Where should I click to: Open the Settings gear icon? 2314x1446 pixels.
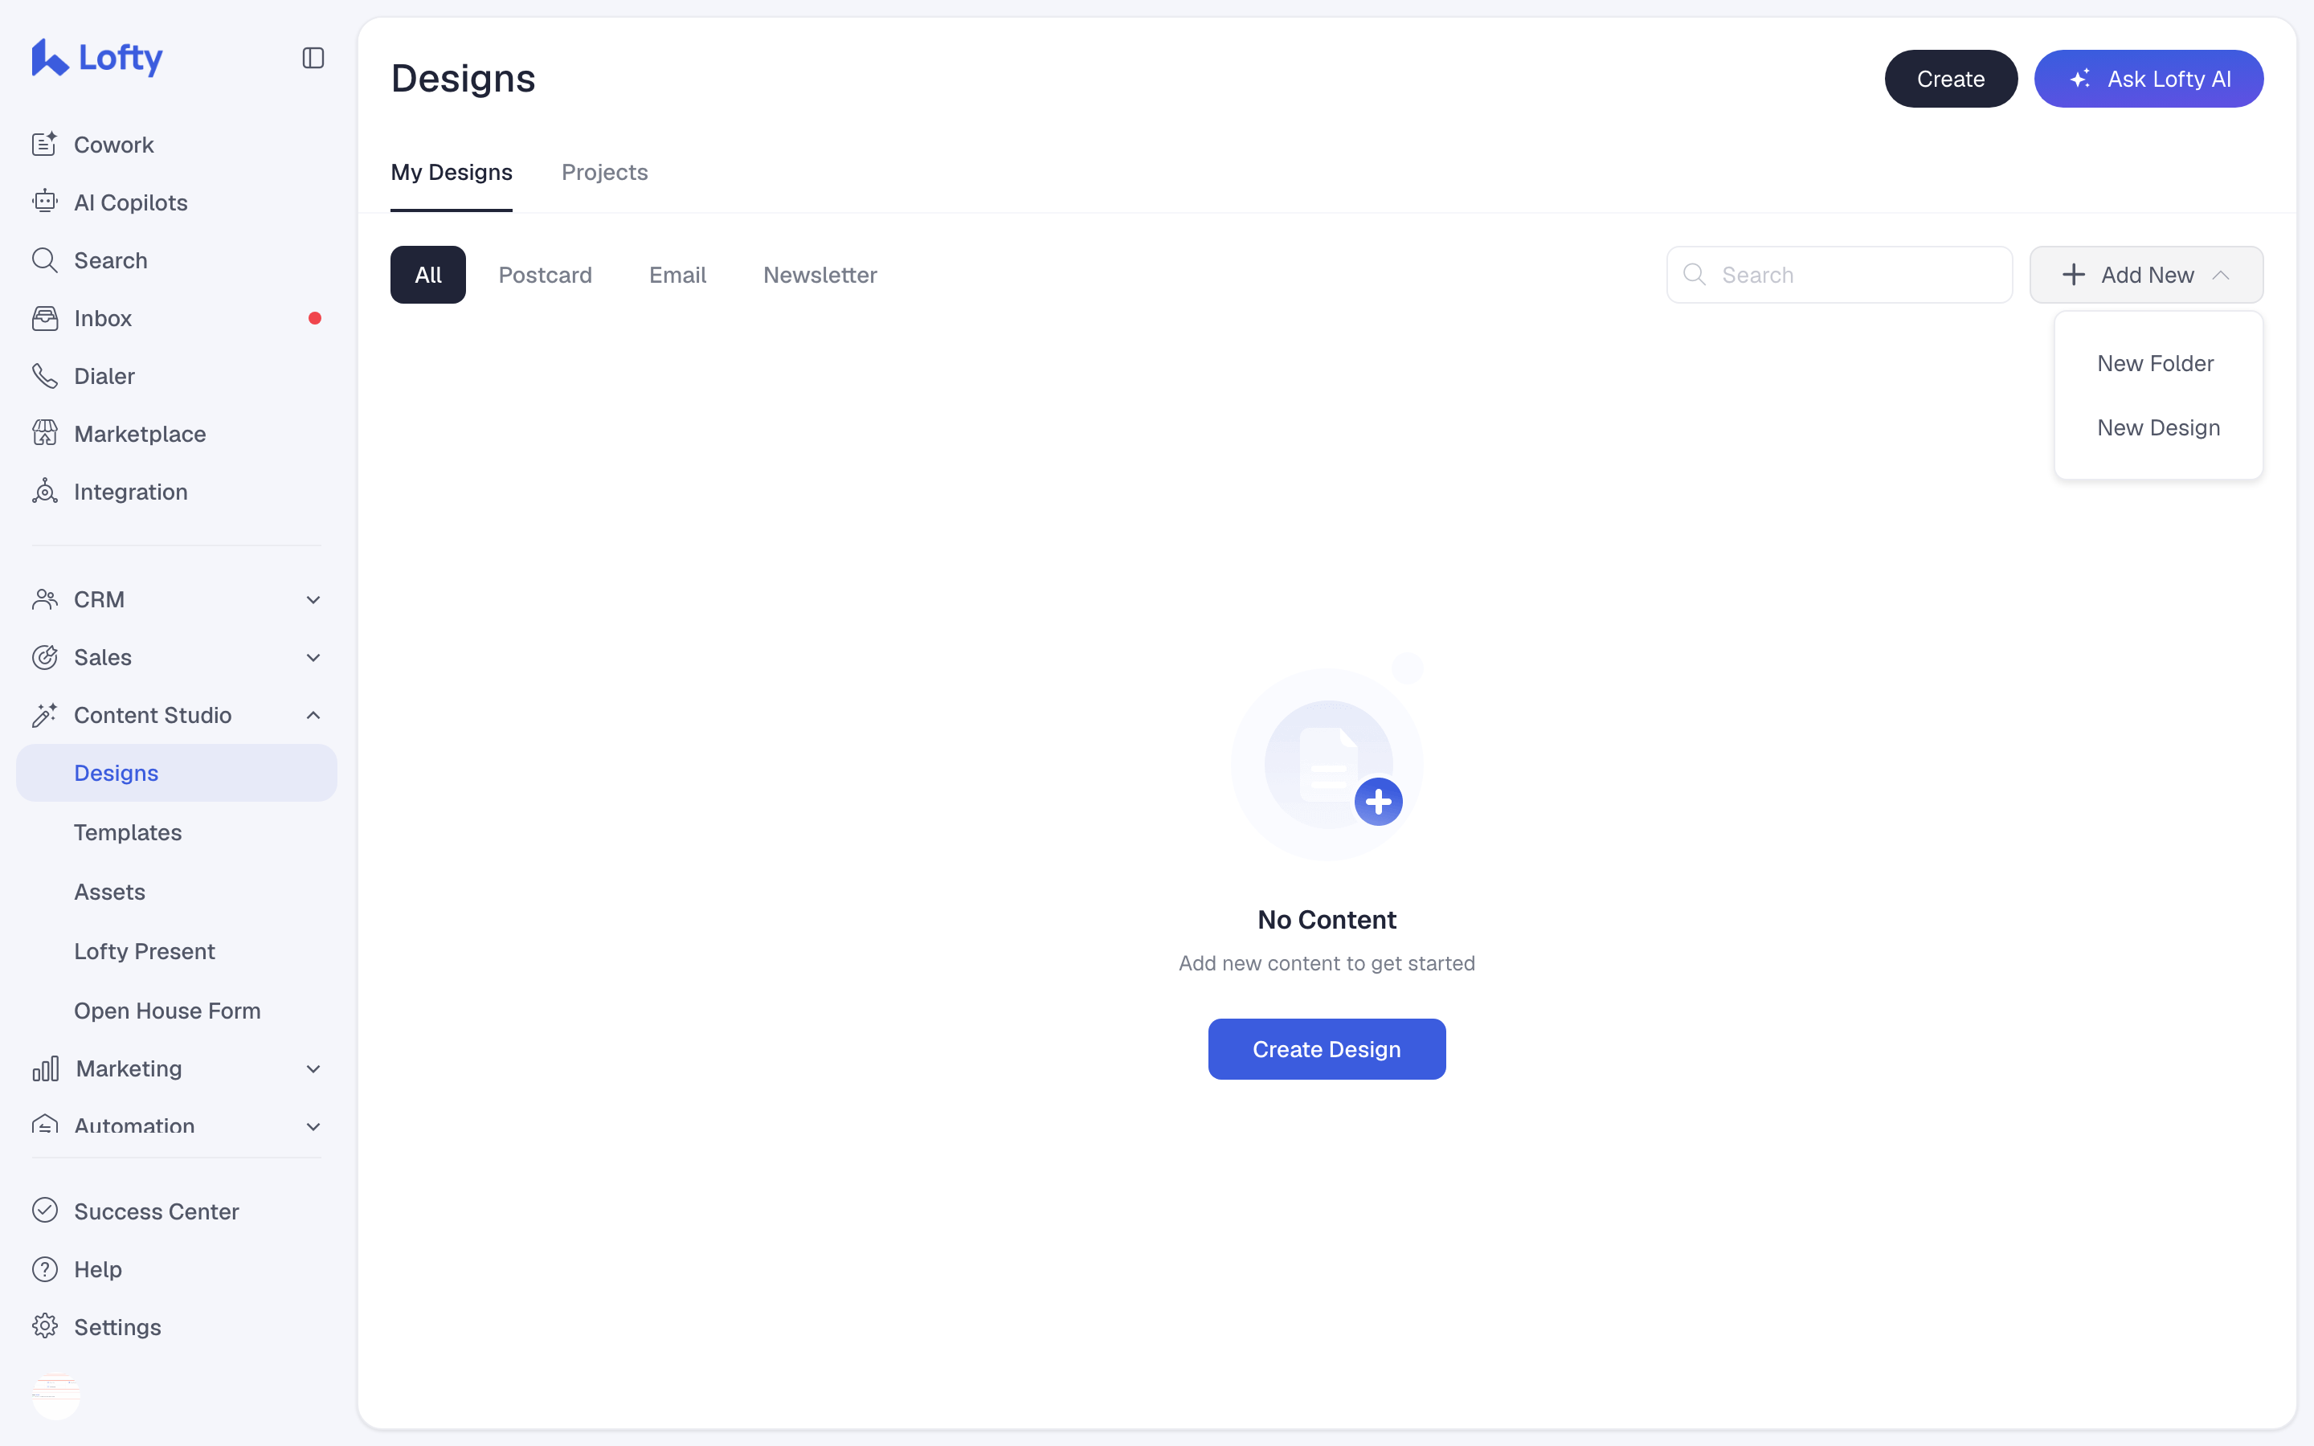(45, 1326)
